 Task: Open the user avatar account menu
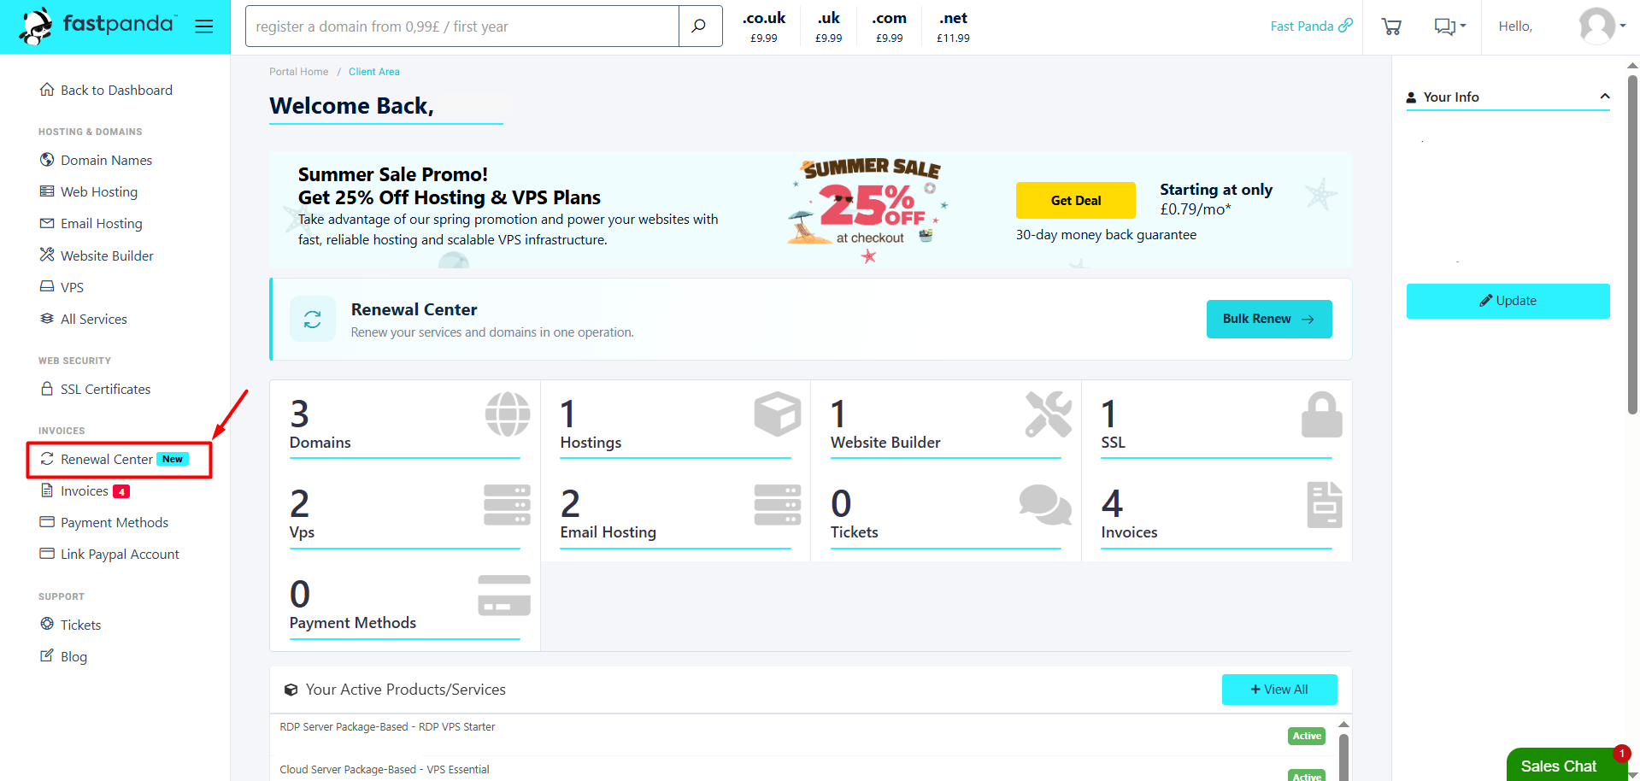(x=1602, y=26)
